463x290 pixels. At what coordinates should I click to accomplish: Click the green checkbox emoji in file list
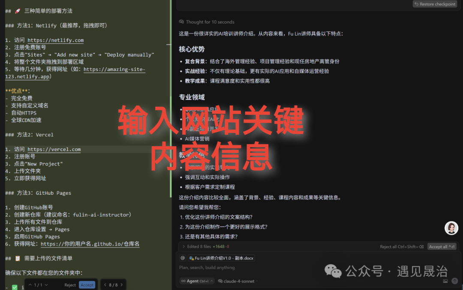(15, 287)
